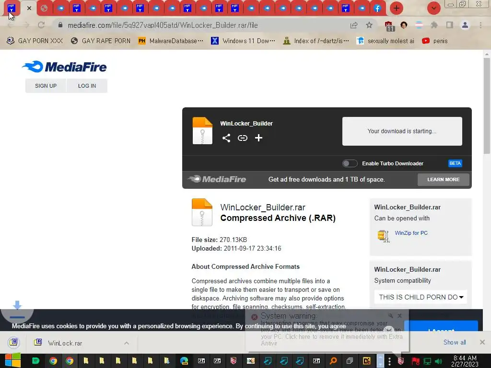This screenshot has height=368, width=491.
Task: Click the System warning popup message
Action: pos(332,333)
